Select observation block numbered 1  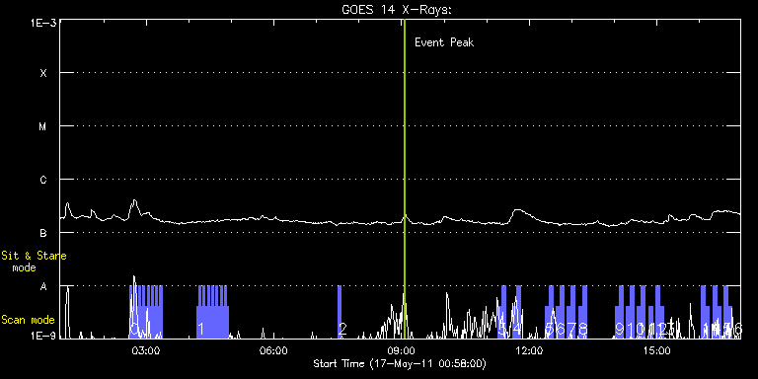click(x=212, y=312)
